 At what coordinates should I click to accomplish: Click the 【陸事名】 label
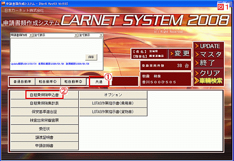(140, 56)
